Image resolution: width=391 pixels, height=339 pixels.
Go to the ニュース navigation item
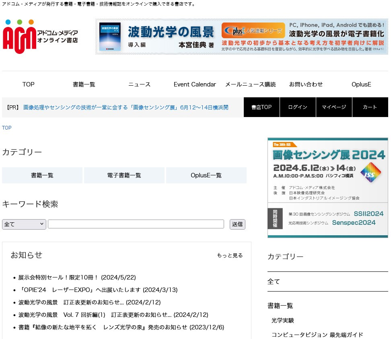(x=139, y=84)
